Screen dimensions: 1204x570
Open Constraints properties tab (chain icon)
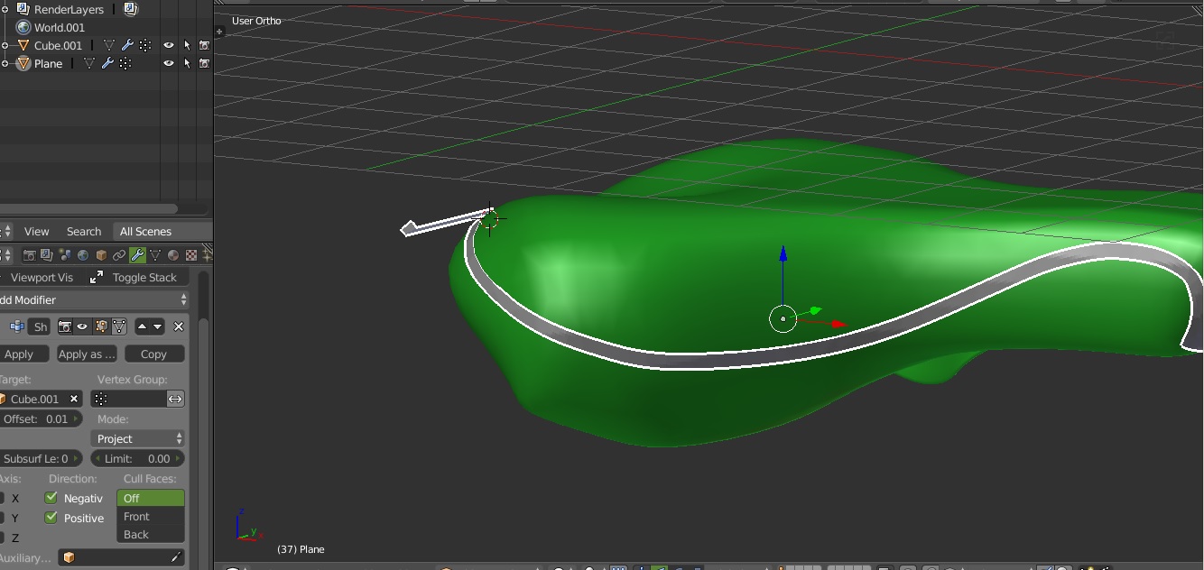119,255
